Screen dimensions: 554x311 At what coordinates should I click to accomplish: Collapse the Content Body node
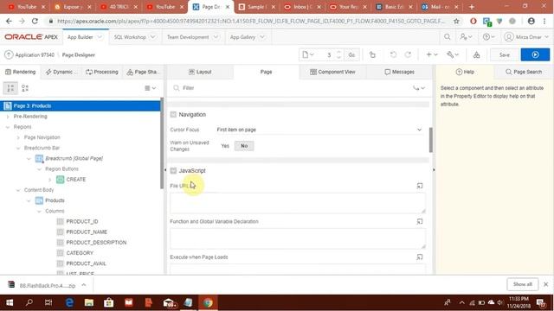click(18, 190)
